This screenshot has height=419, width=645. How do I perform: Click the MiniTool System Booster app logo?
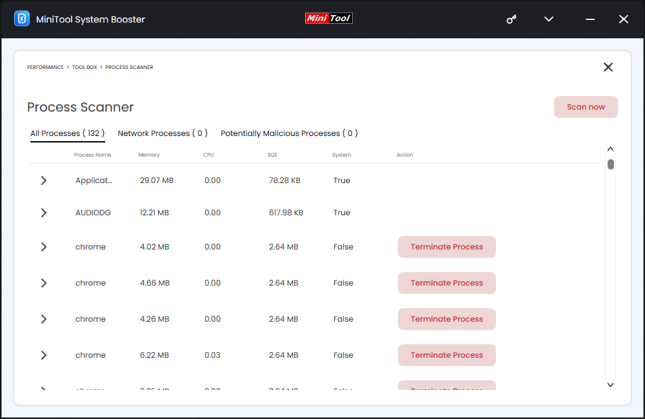22,19
